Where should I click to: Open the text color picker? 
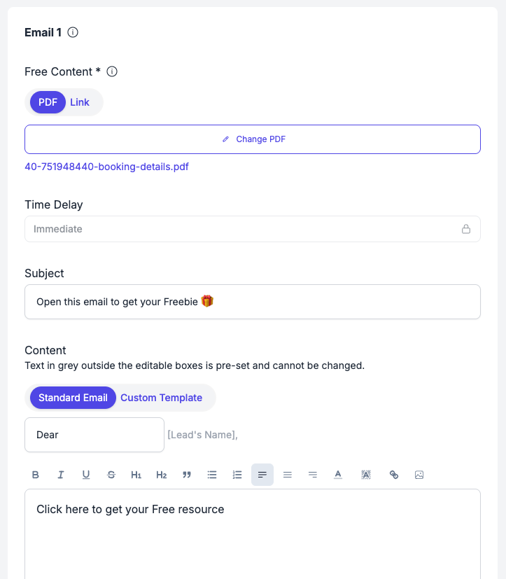(x=338, y=475)
